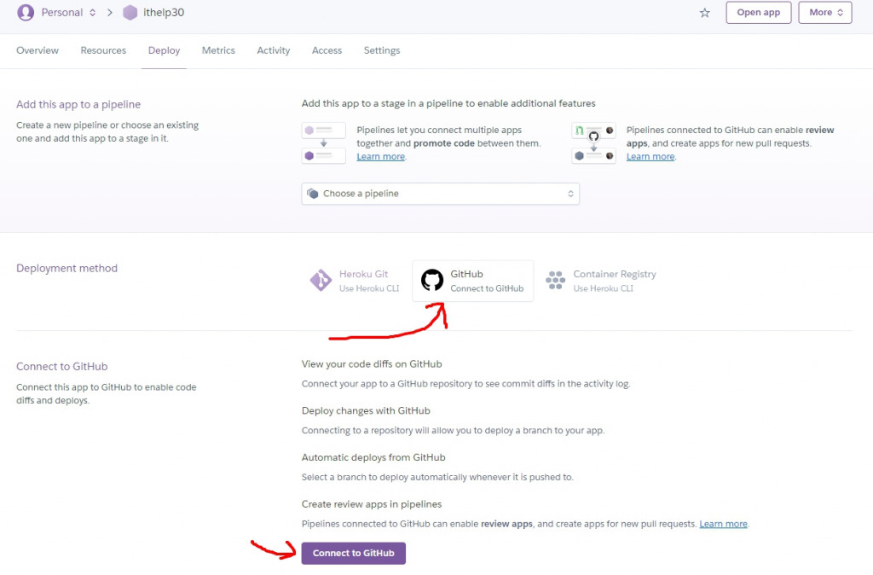Open the More dropdown menu
This screenshot has width=873, height=575.
coord(825,12)
